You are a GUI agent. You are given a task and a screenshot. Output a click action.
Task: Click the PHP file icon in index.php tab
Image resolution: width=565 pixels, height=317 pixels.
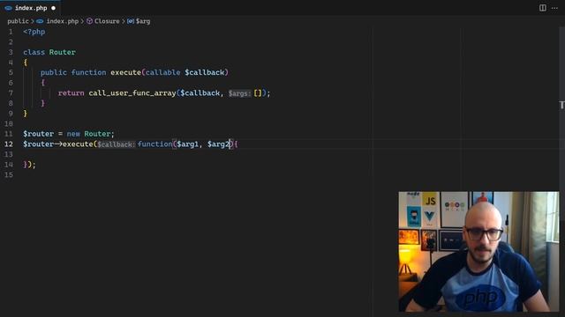[8, 8]
